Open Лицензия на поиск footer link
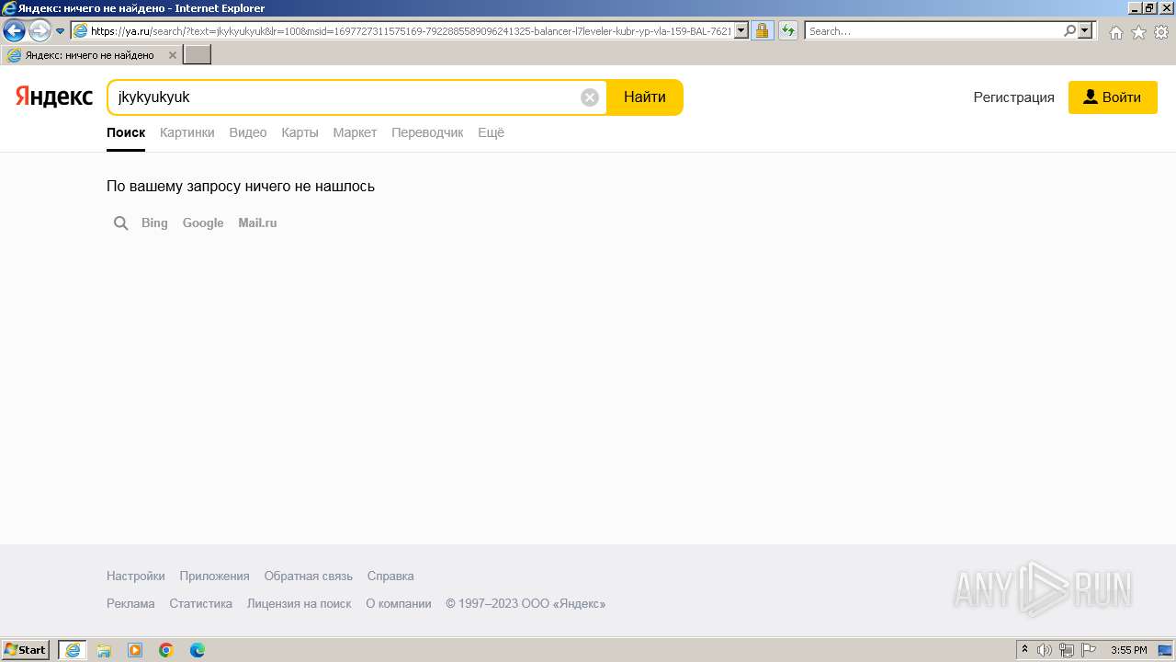Screen dimensions: 1176x662 (300, 603)
